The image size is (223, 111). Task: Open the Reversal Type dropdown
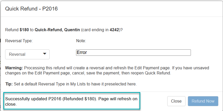tap(27, 54)
